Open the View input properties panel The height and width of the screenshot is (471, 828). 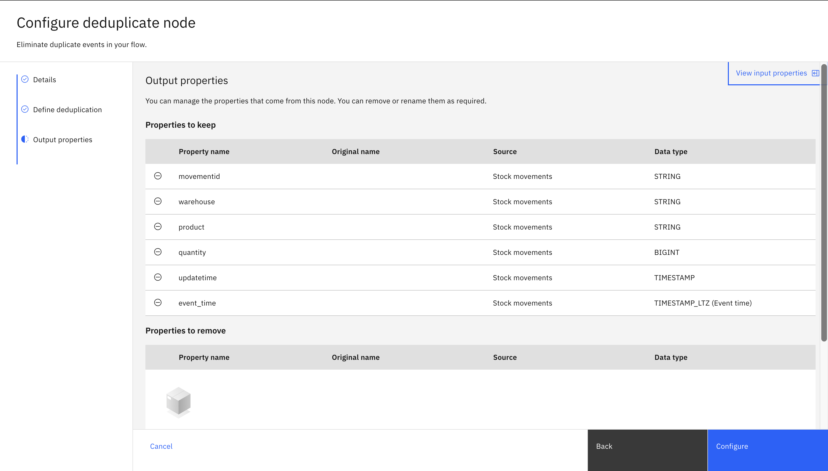[x=771, y=73]
